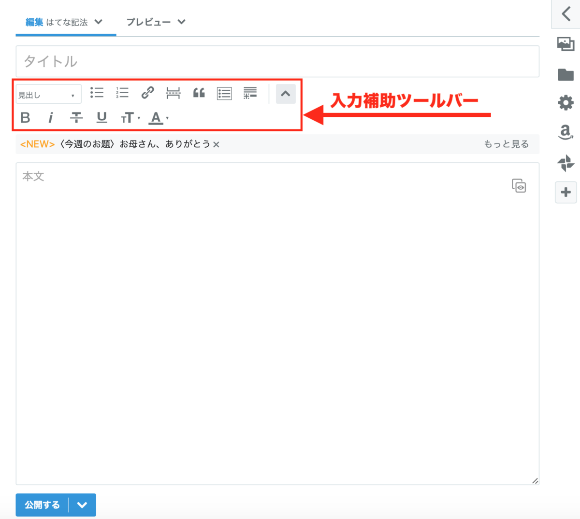The image size is (580, 519).
Task: Insert a blockquote with the quotation icon
Action: tap(199, 93)
